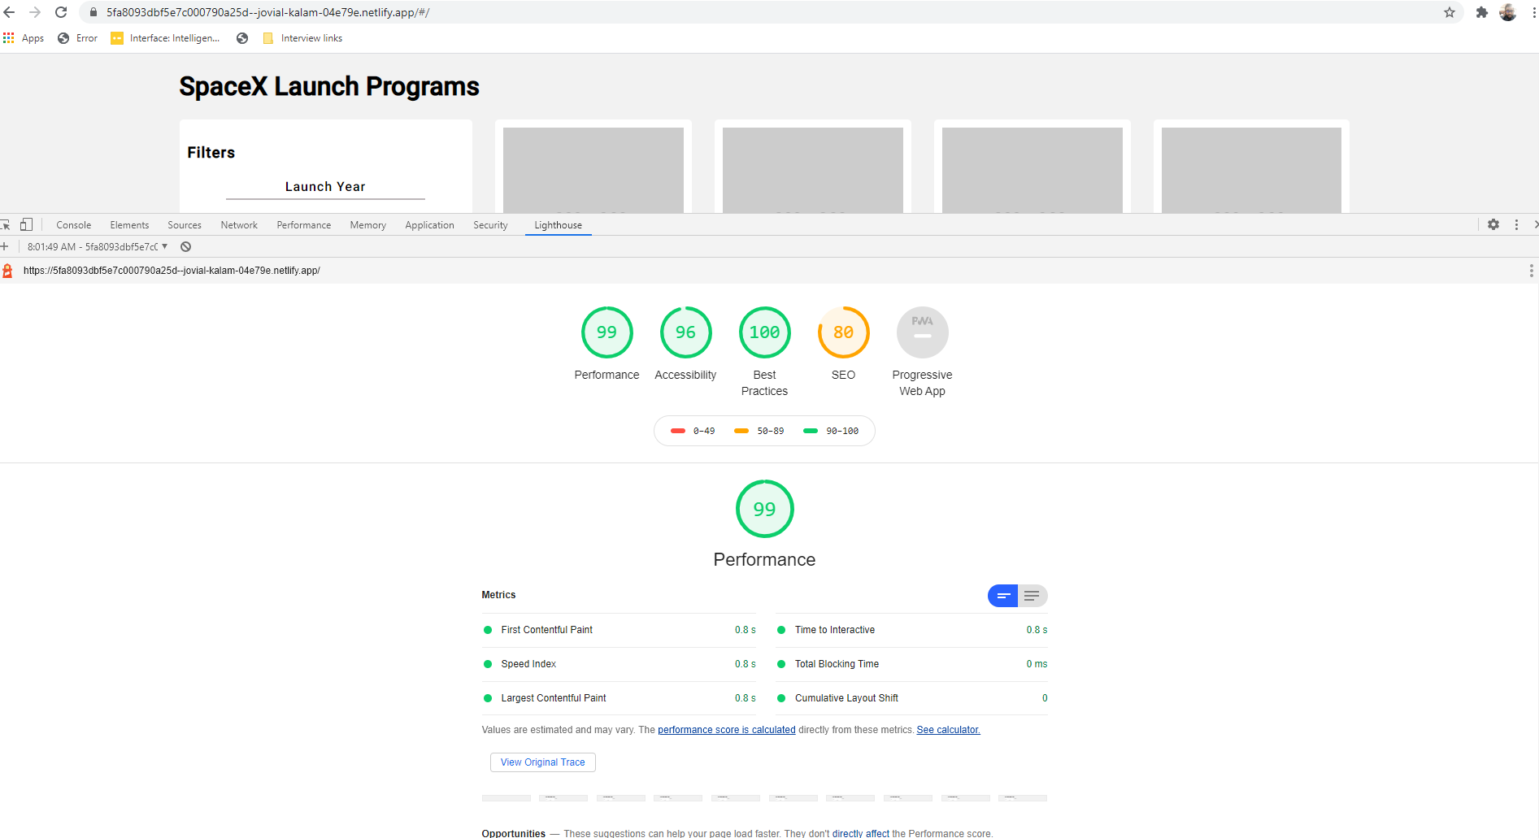The image size is (1539, 838).
Task: Click the clear audits block icon
Action: coord(185,246)
